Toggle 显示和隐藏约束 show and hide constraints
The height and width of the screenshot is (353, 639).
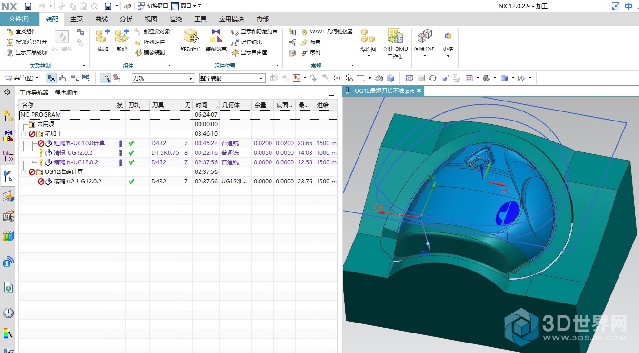(254, 31)
